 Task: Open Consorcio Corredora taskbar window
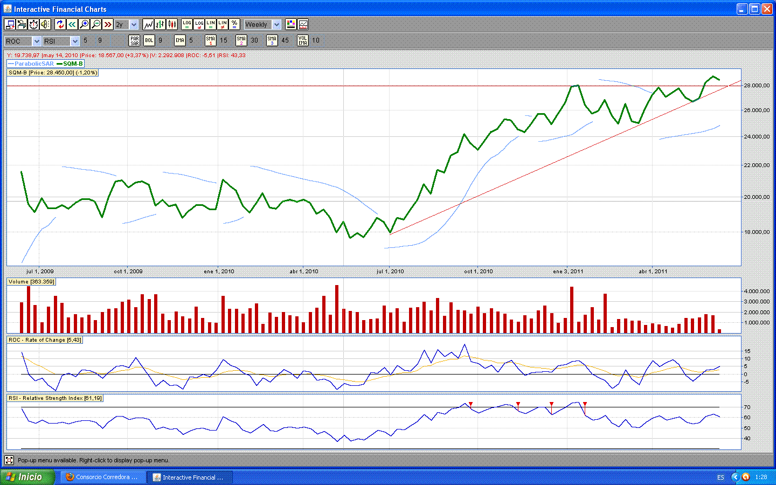coord(102,477)
